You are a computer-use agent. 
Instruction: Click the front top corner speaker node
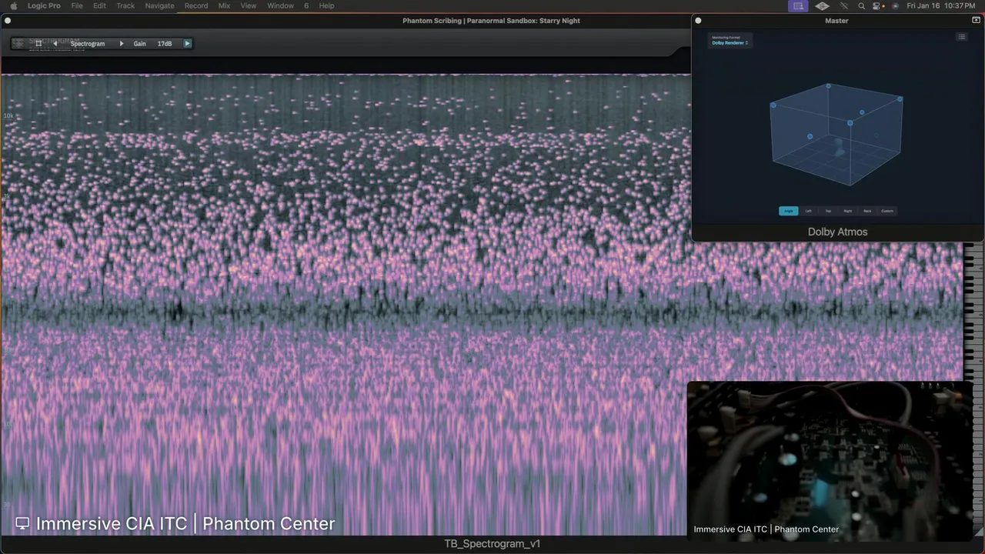(x=850, y=122)
